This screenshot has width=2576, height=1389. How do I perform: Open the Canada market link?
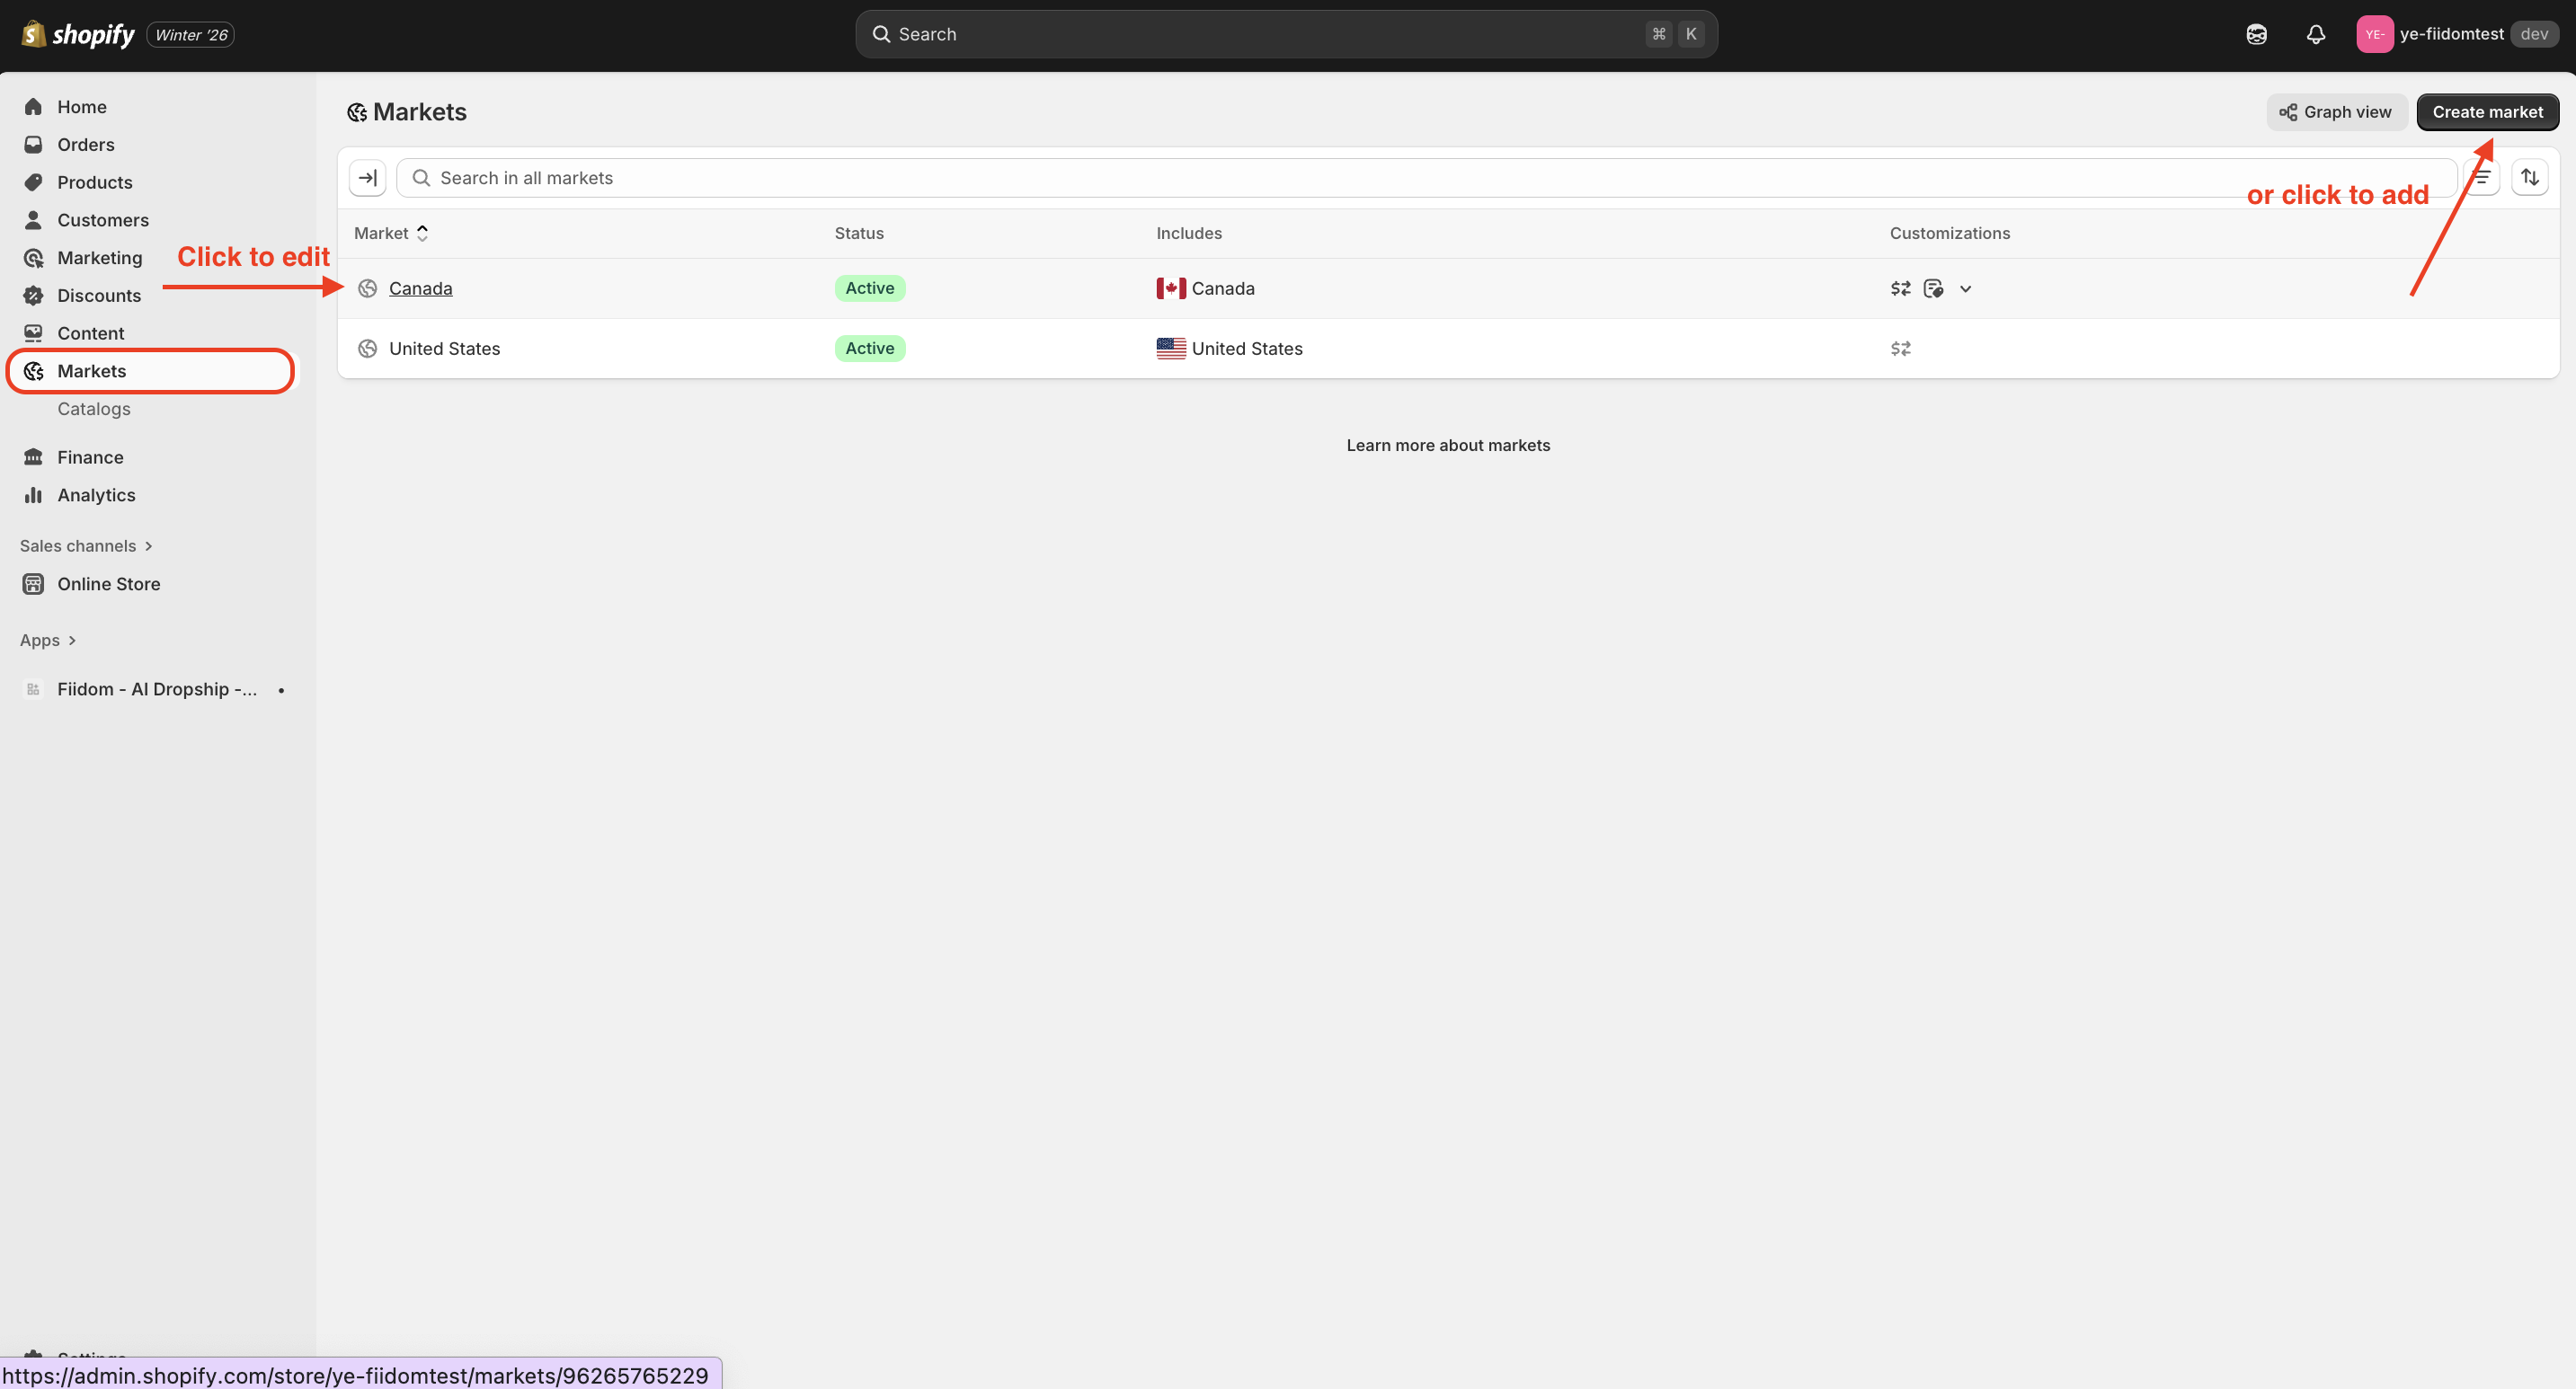tap(420, 288)
